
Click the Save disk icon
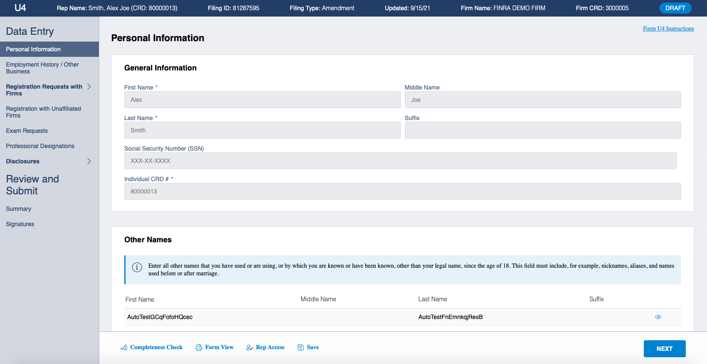(x=301, y=347)
